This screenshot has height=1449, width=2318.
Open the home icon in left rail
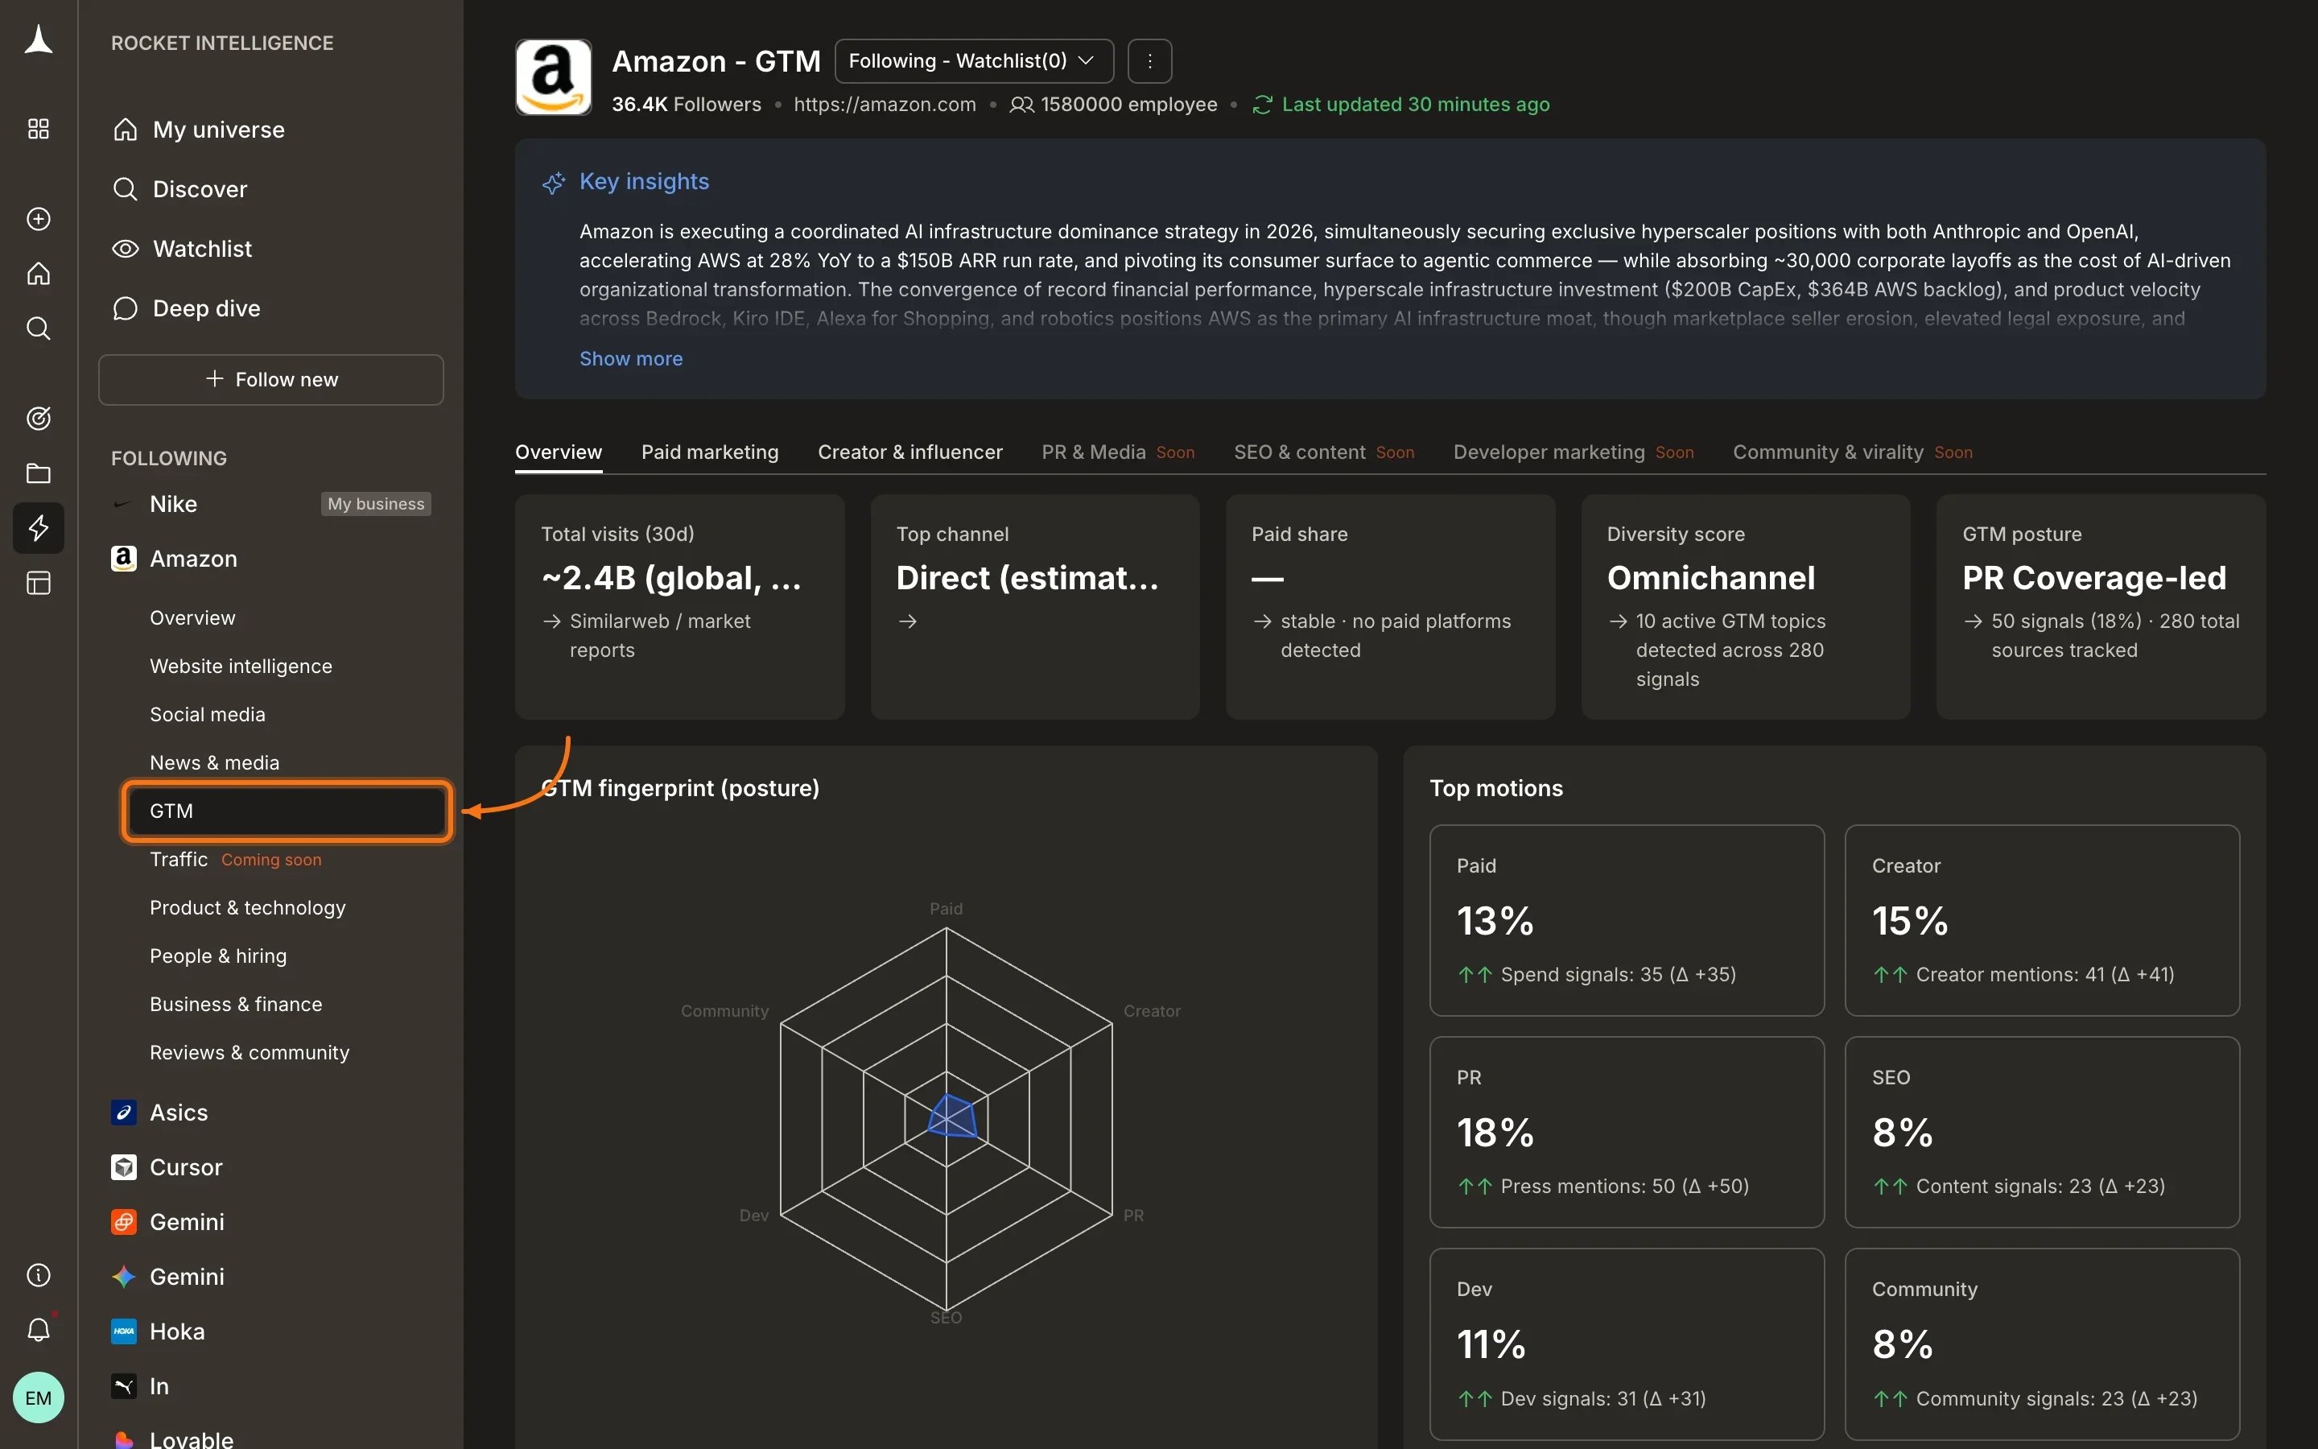click(39, 273)
